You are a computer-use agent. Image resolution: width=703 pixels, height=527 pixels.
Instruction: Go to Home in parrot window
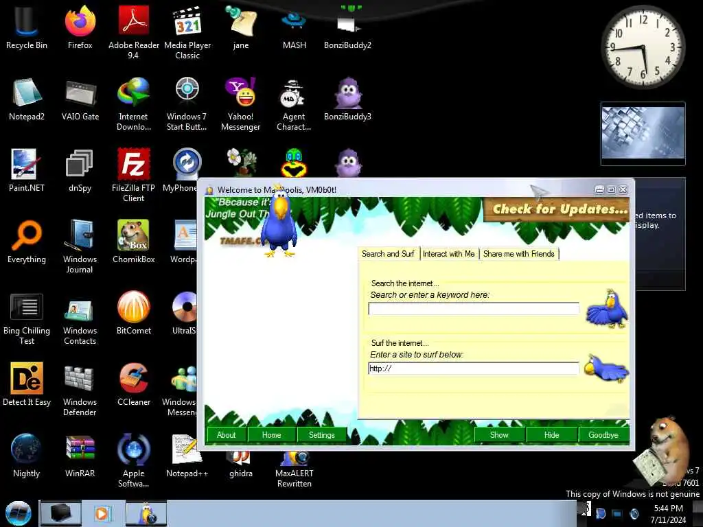(271, 434)
